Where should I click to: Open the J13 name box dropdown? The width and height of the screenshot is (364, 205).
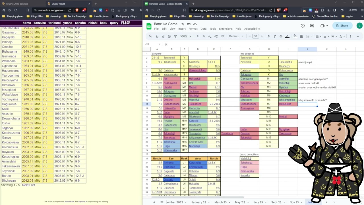160,44
